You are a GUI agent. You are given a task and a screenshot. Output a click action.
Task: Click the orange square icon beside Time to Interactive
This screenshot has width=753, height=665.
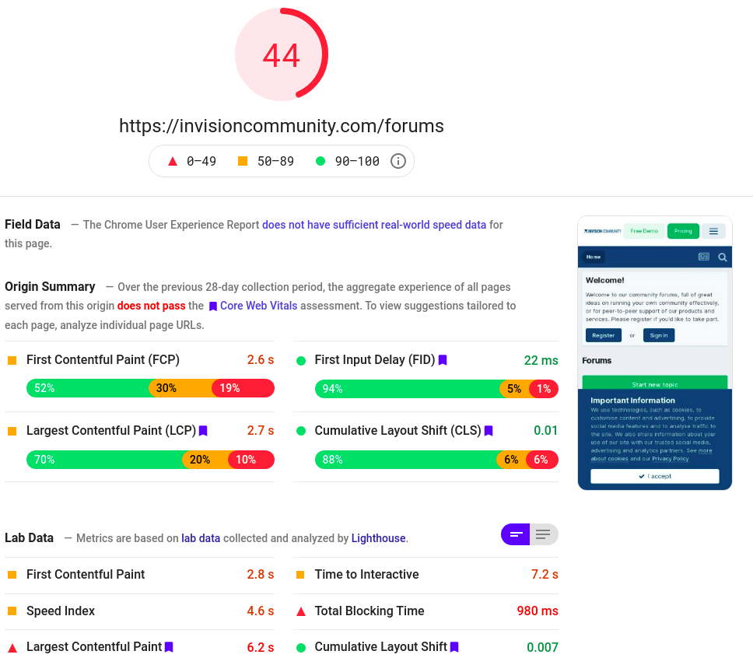pyautogui.click(x=300, y=574)
